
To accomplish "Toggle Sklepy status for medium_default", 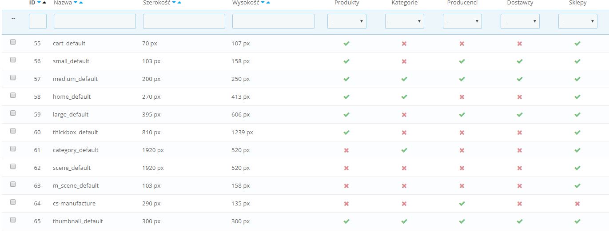I will (577, 79).
